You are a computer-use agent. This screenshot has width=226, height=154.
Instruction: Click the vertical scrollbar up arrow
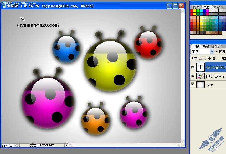click(183, 12)
